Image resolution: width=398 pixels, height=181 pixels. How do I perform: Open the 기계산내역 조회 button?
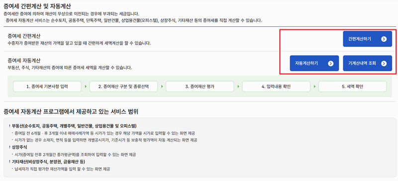pos(367,63)
